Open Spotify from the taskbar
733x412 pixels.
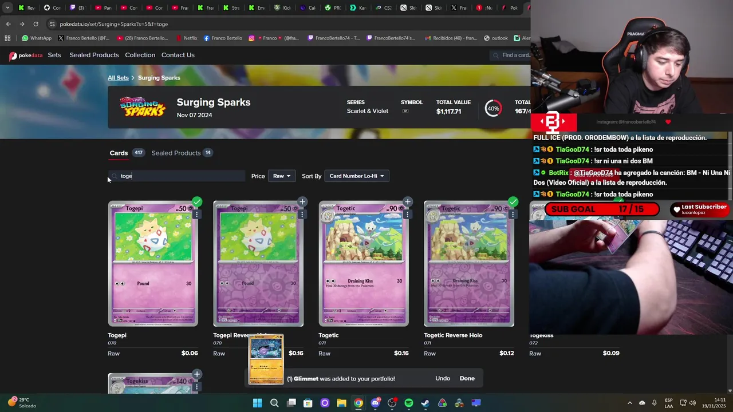pos(408,403)
